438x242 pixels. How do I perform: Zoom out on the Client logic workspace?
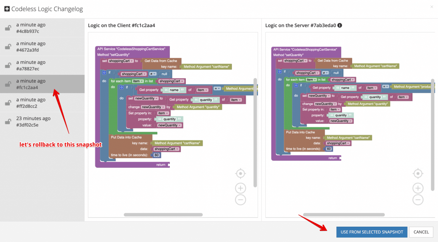[240, 200]
